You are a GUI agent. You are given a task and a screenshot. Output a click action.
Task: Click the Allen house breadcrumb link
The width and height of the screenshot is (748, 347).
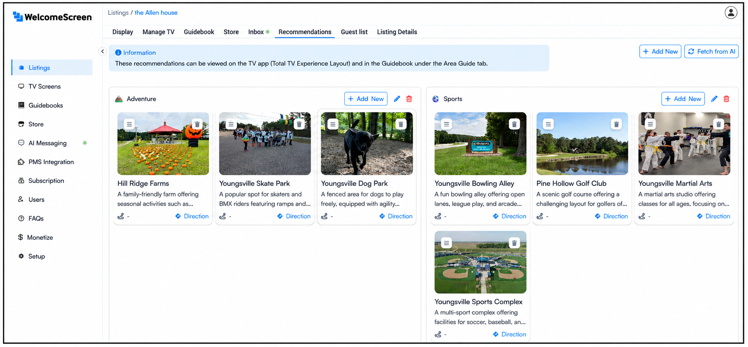[x=156, y=13]
